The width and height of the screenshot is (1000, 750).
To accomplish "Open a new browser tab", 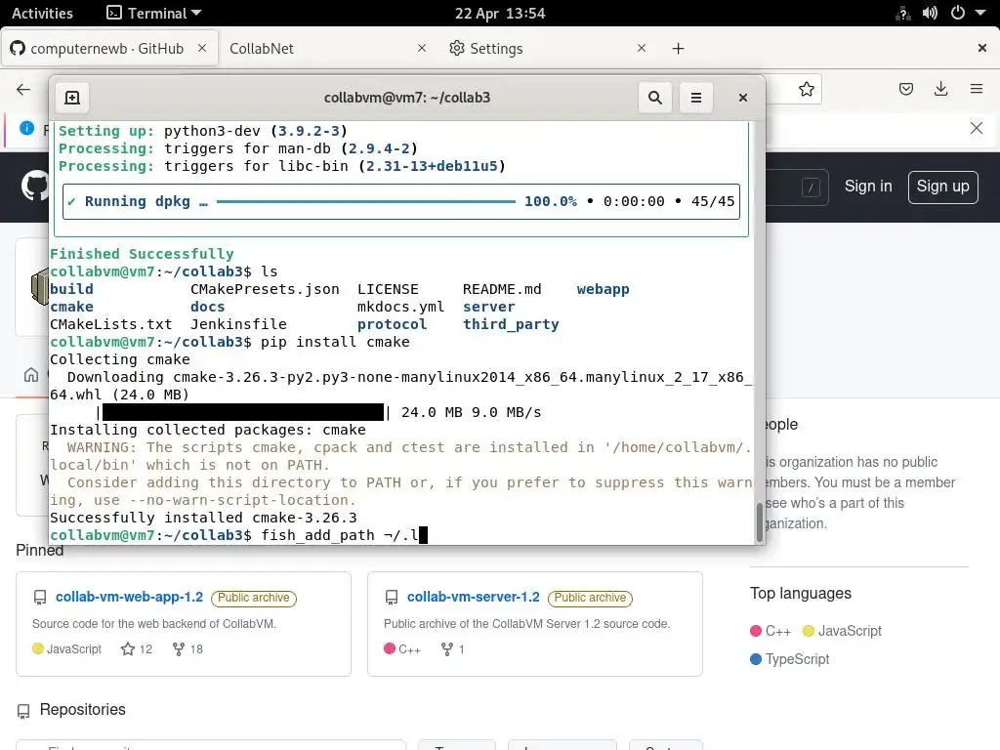I will pos(678,49).
